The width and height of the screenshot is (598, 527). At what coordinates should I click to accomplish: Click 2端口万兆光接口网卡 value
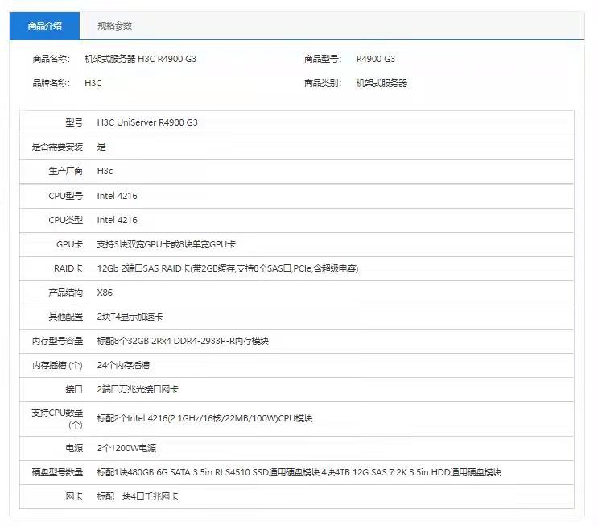click(x=138, y=389)
